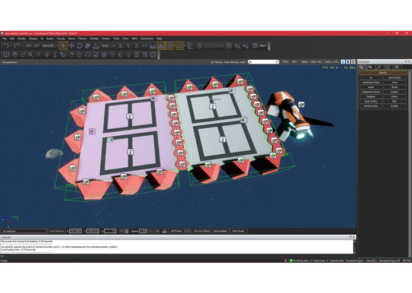Select the Designer object button
Viewport: 412px width, 293px height.
371,97
